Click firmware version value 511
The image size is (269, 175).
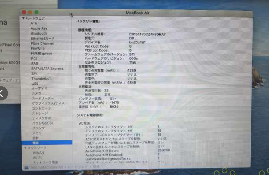tap(132, 54)
